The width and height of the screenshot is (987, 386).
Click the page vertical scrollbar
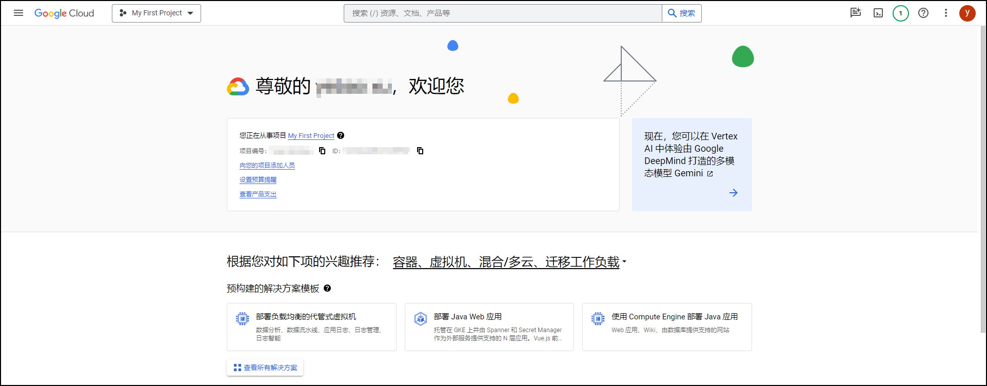pyautogui.click(x=982, y=179)
